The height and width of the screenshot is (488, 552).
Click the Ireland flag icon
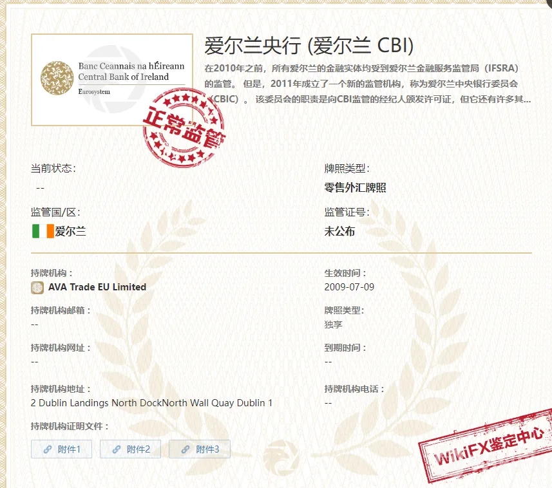43,231
